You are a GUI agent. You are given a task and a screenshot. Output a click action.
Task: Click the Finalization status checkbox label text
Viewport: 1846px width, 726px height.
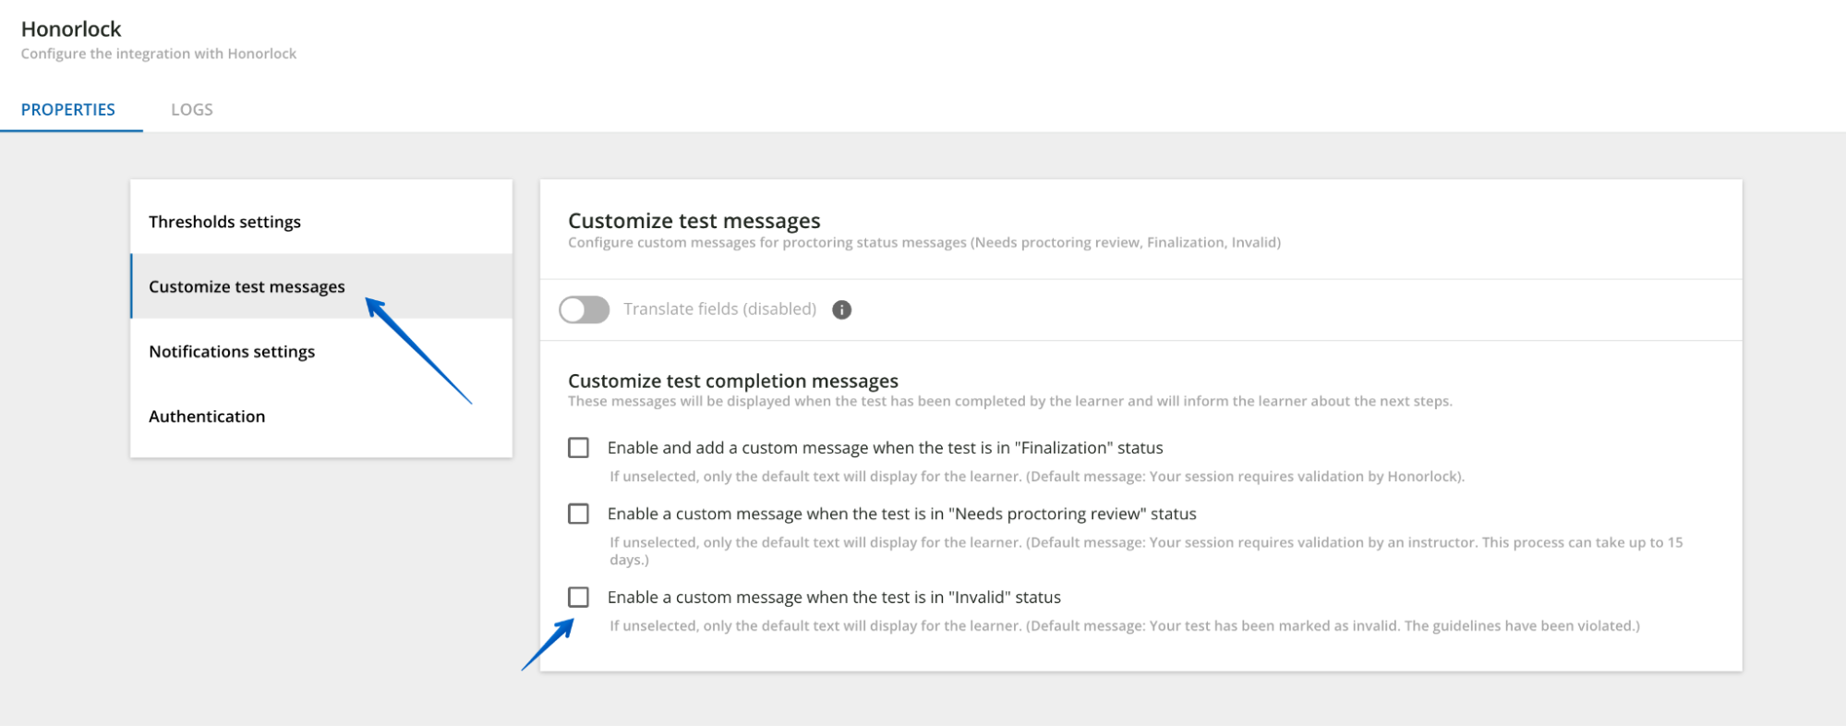[886, 448]
